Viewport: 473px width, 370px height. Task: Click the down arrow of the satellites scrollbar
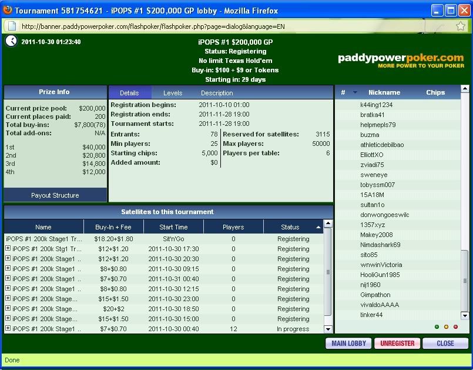coord(328,329)
